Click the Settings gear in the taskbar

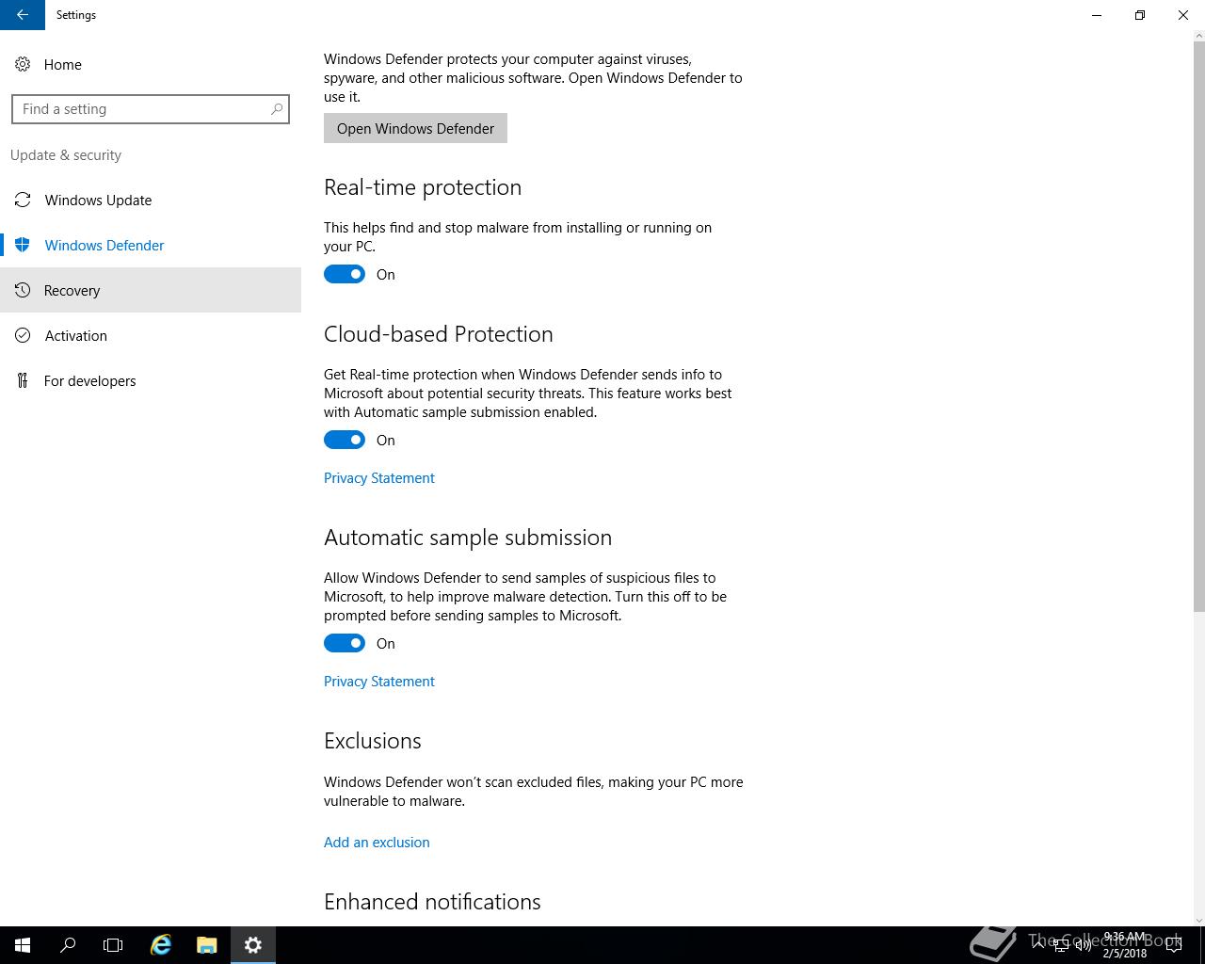tap(253, 945)
